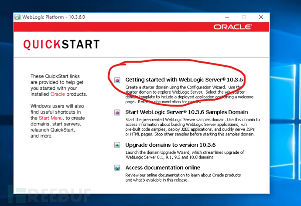Image resolution: width=301 pixels, height=206 pixels.
Task: Open Getting started with WebLogic Server 10.3.6
Action: point(184,80)
